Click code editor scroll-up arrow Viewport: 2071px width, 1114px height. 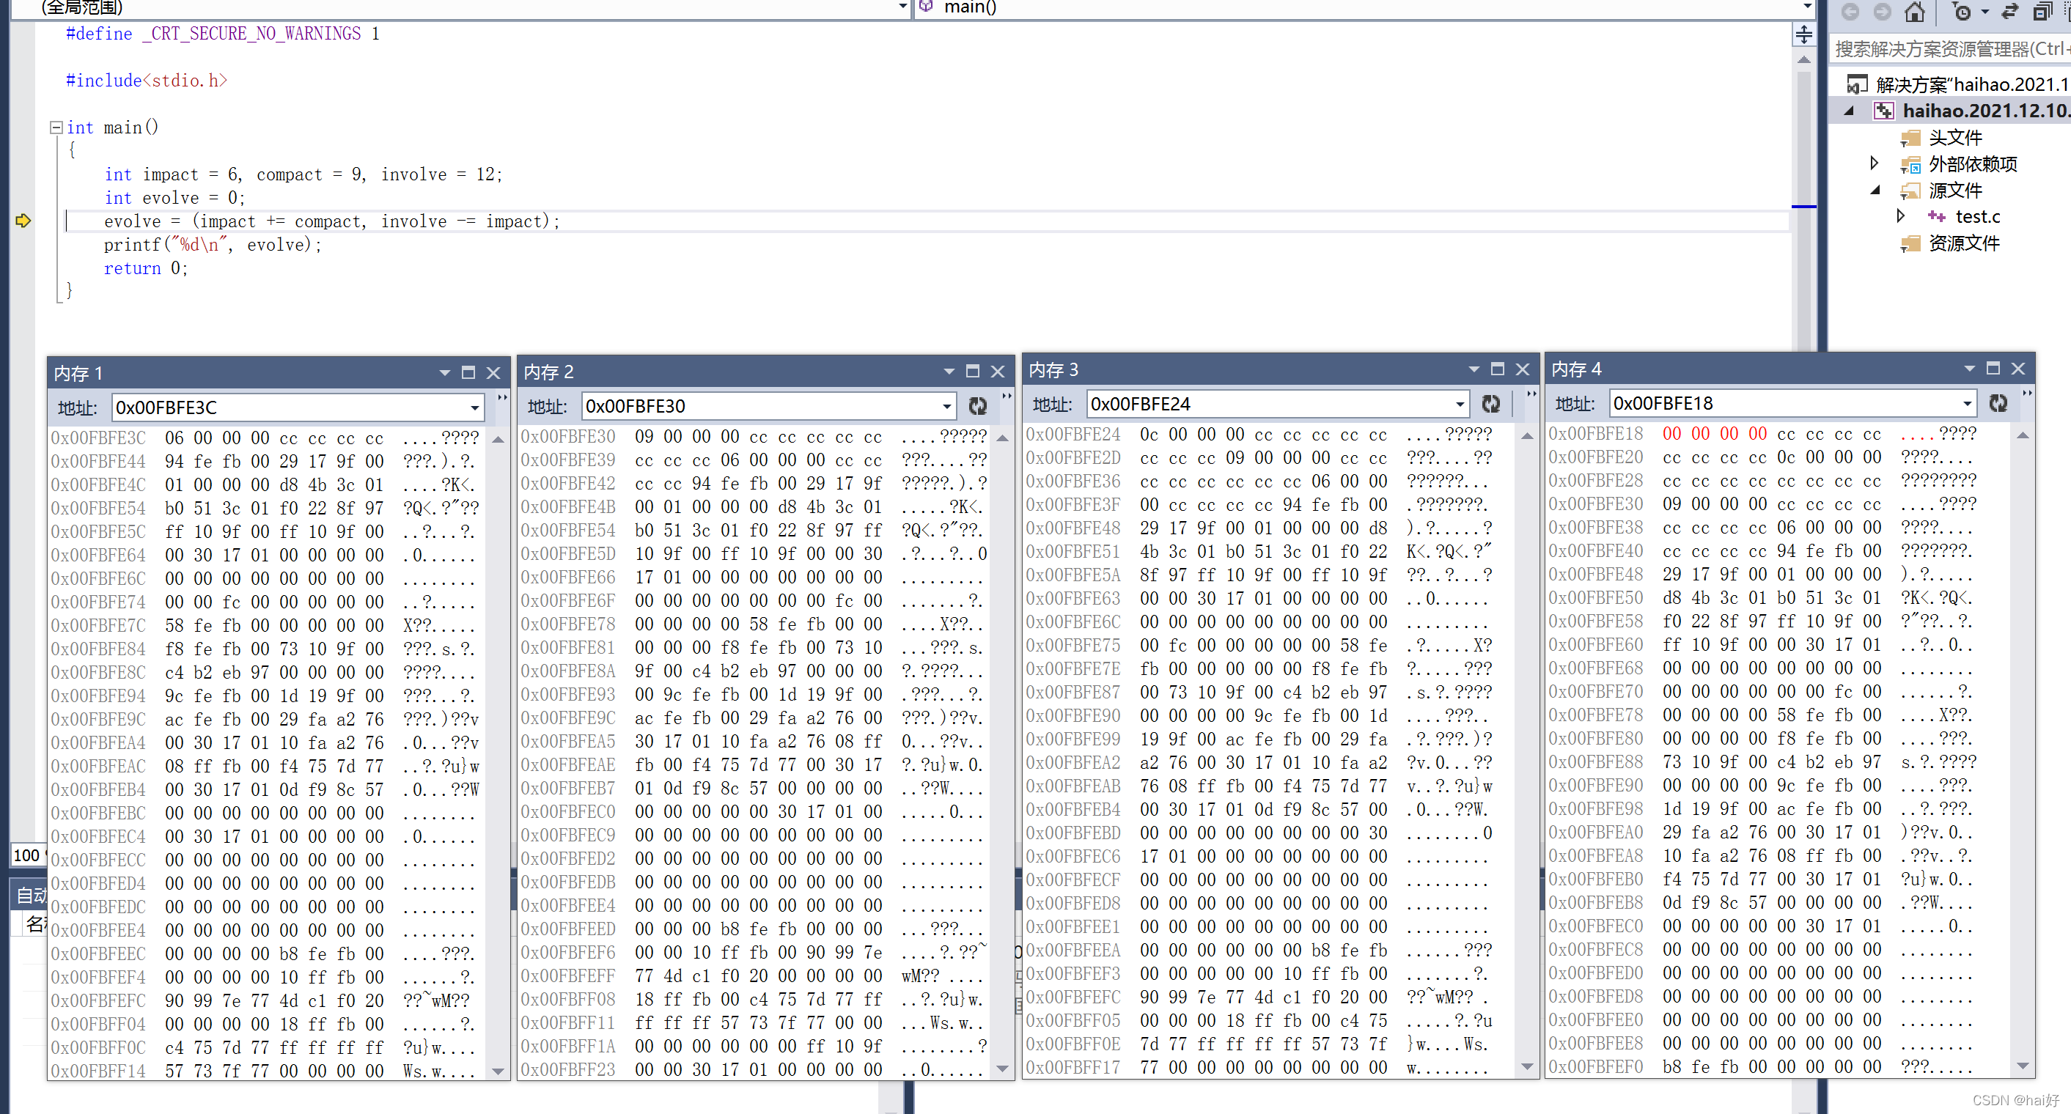tap(1804, 60)
